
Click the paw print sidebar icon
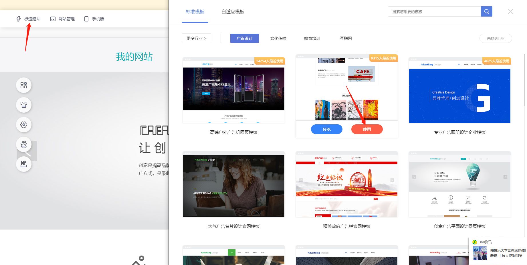pos(24,144)
